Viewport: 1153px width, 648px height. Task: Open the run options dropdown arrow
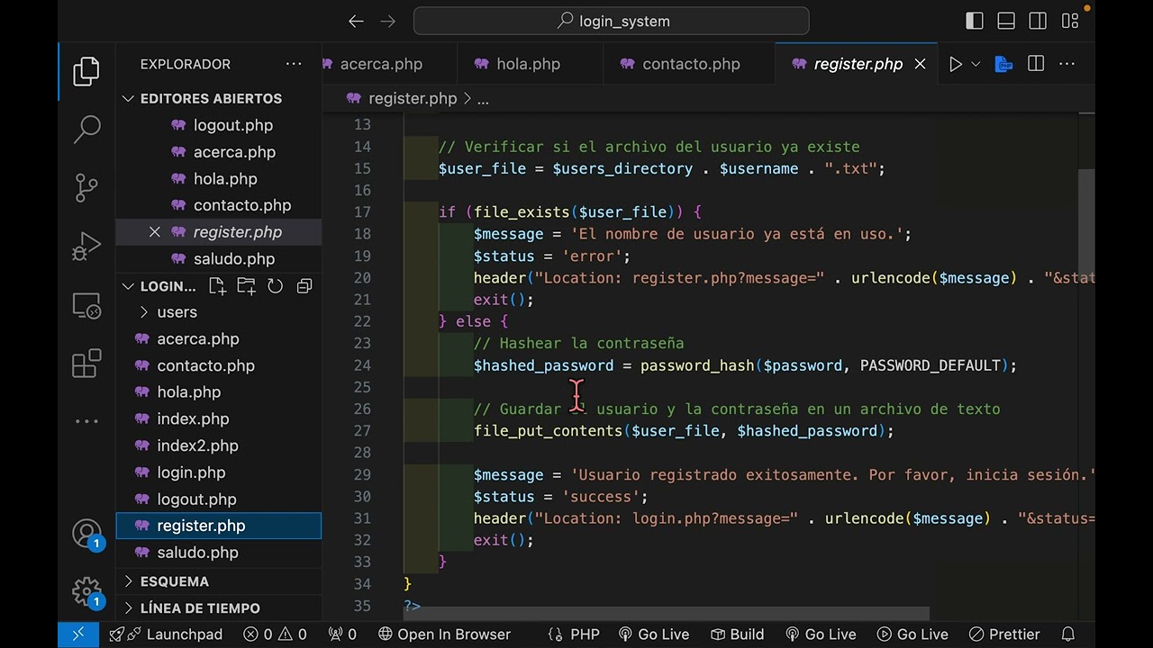pyautogui.click(x=976, y=64)
